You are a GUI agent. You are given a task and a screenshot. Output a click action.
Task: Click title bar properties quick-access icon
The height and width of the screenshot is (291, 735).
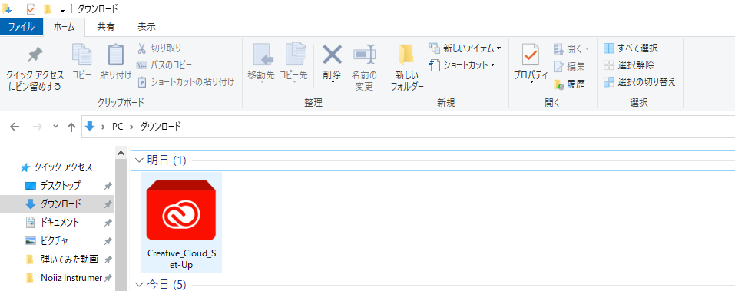[x=31, y=9]
